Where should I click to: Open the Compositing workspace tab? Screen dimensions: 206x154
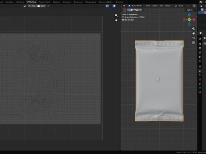[91, 2]
